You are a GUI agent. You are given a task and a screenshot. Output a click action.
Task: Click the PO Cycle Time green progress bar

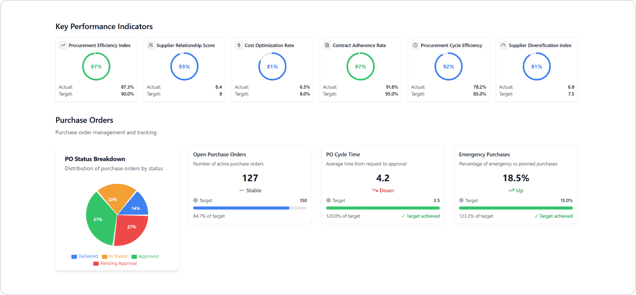click(383, 208)
